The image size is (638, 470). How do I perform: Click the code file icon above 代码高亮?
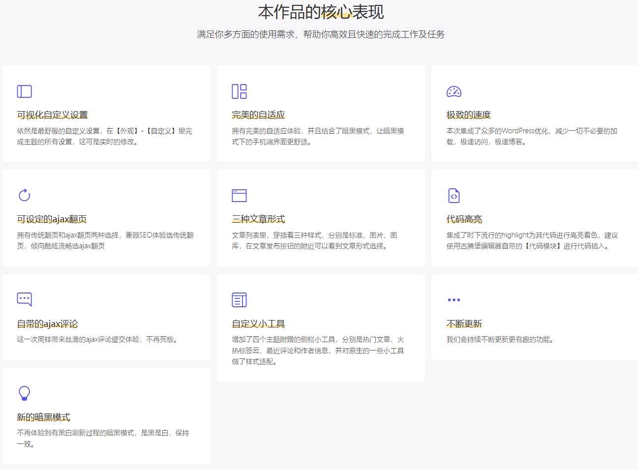tap(454, 196)
